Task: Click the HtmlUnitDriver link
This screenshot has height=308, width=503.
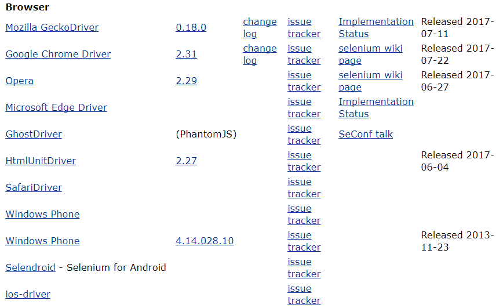Action: pos(41,161)
